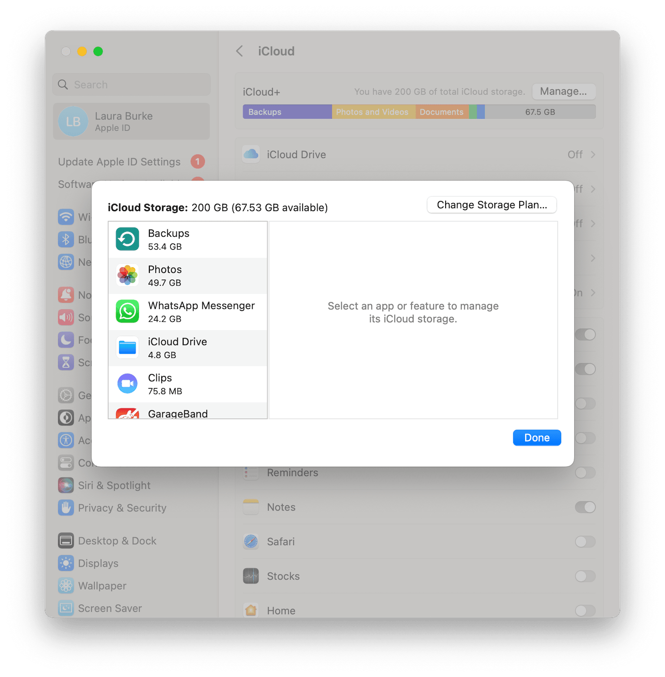Screen dimensions: 665x677
Task: Select the Photos app icon
Action: point(128,276)
